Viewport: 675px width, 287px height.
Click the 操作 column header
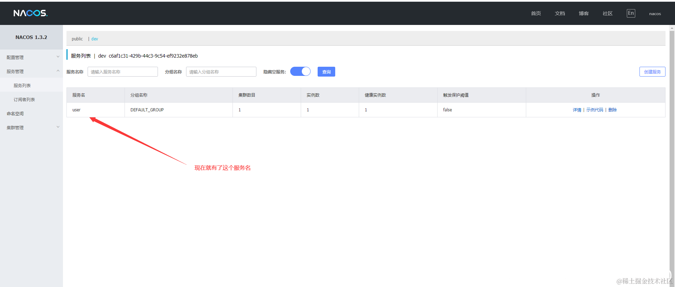pyautogui.click(x=596, y=95)
